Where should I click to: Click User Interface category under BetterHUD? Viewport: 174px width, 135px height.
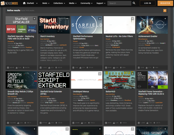tap(110, 94)
